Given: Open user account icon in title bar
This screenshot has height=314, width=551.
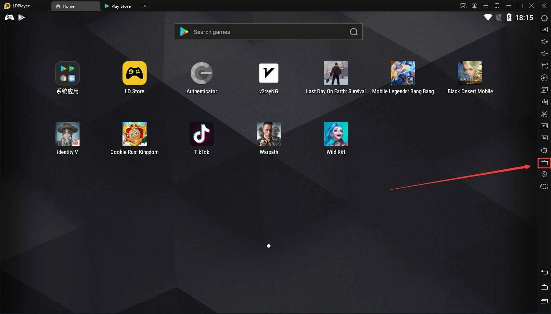Looking at the screenshot, I should (474, 6).
